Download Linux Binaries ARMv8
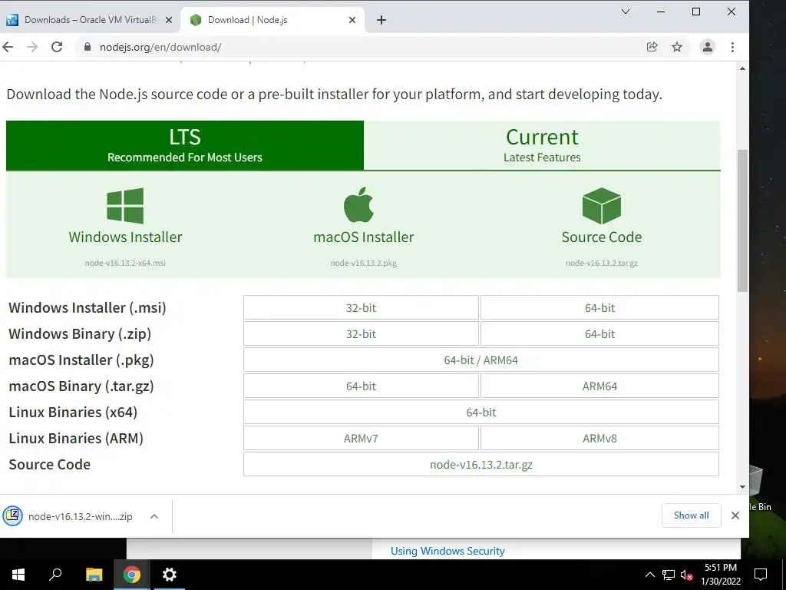786x590 pixels. tap(599, 438)
